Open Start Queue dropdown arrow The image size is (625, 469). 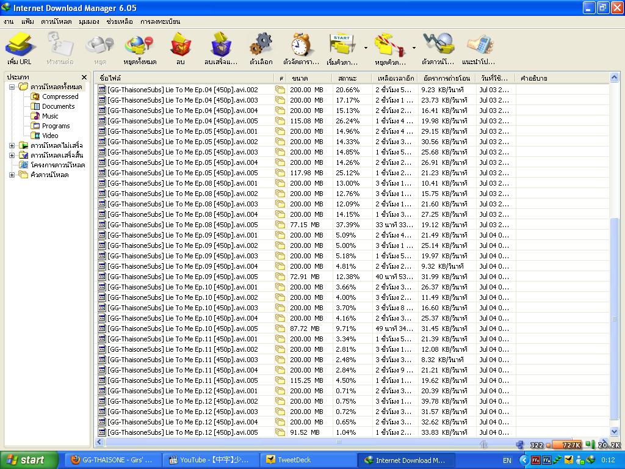tap(366, 48)
